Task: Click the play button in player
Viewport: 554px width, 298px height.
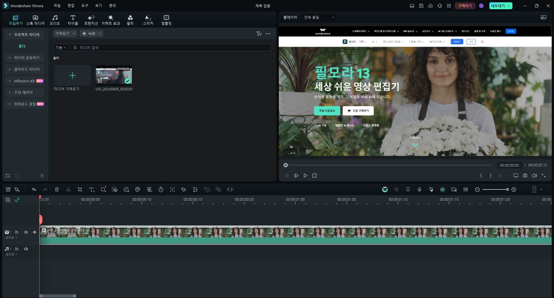Action: 305,176
